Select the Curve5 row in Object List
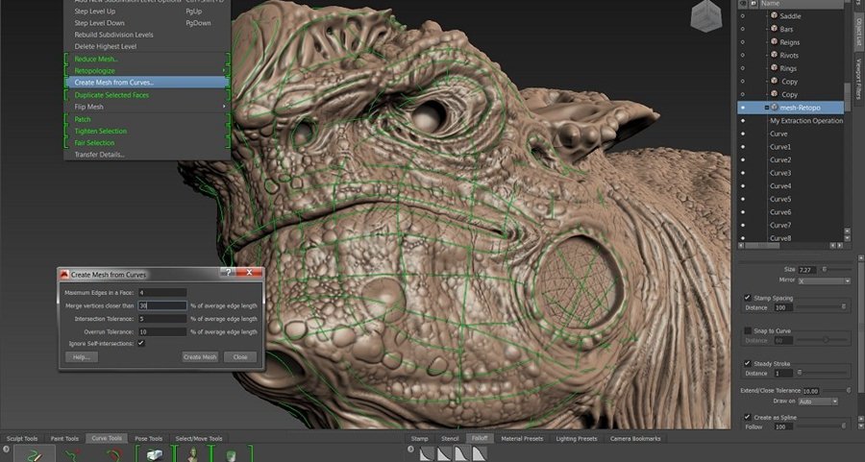Screen dimensions: 865x462 [791, 199]
